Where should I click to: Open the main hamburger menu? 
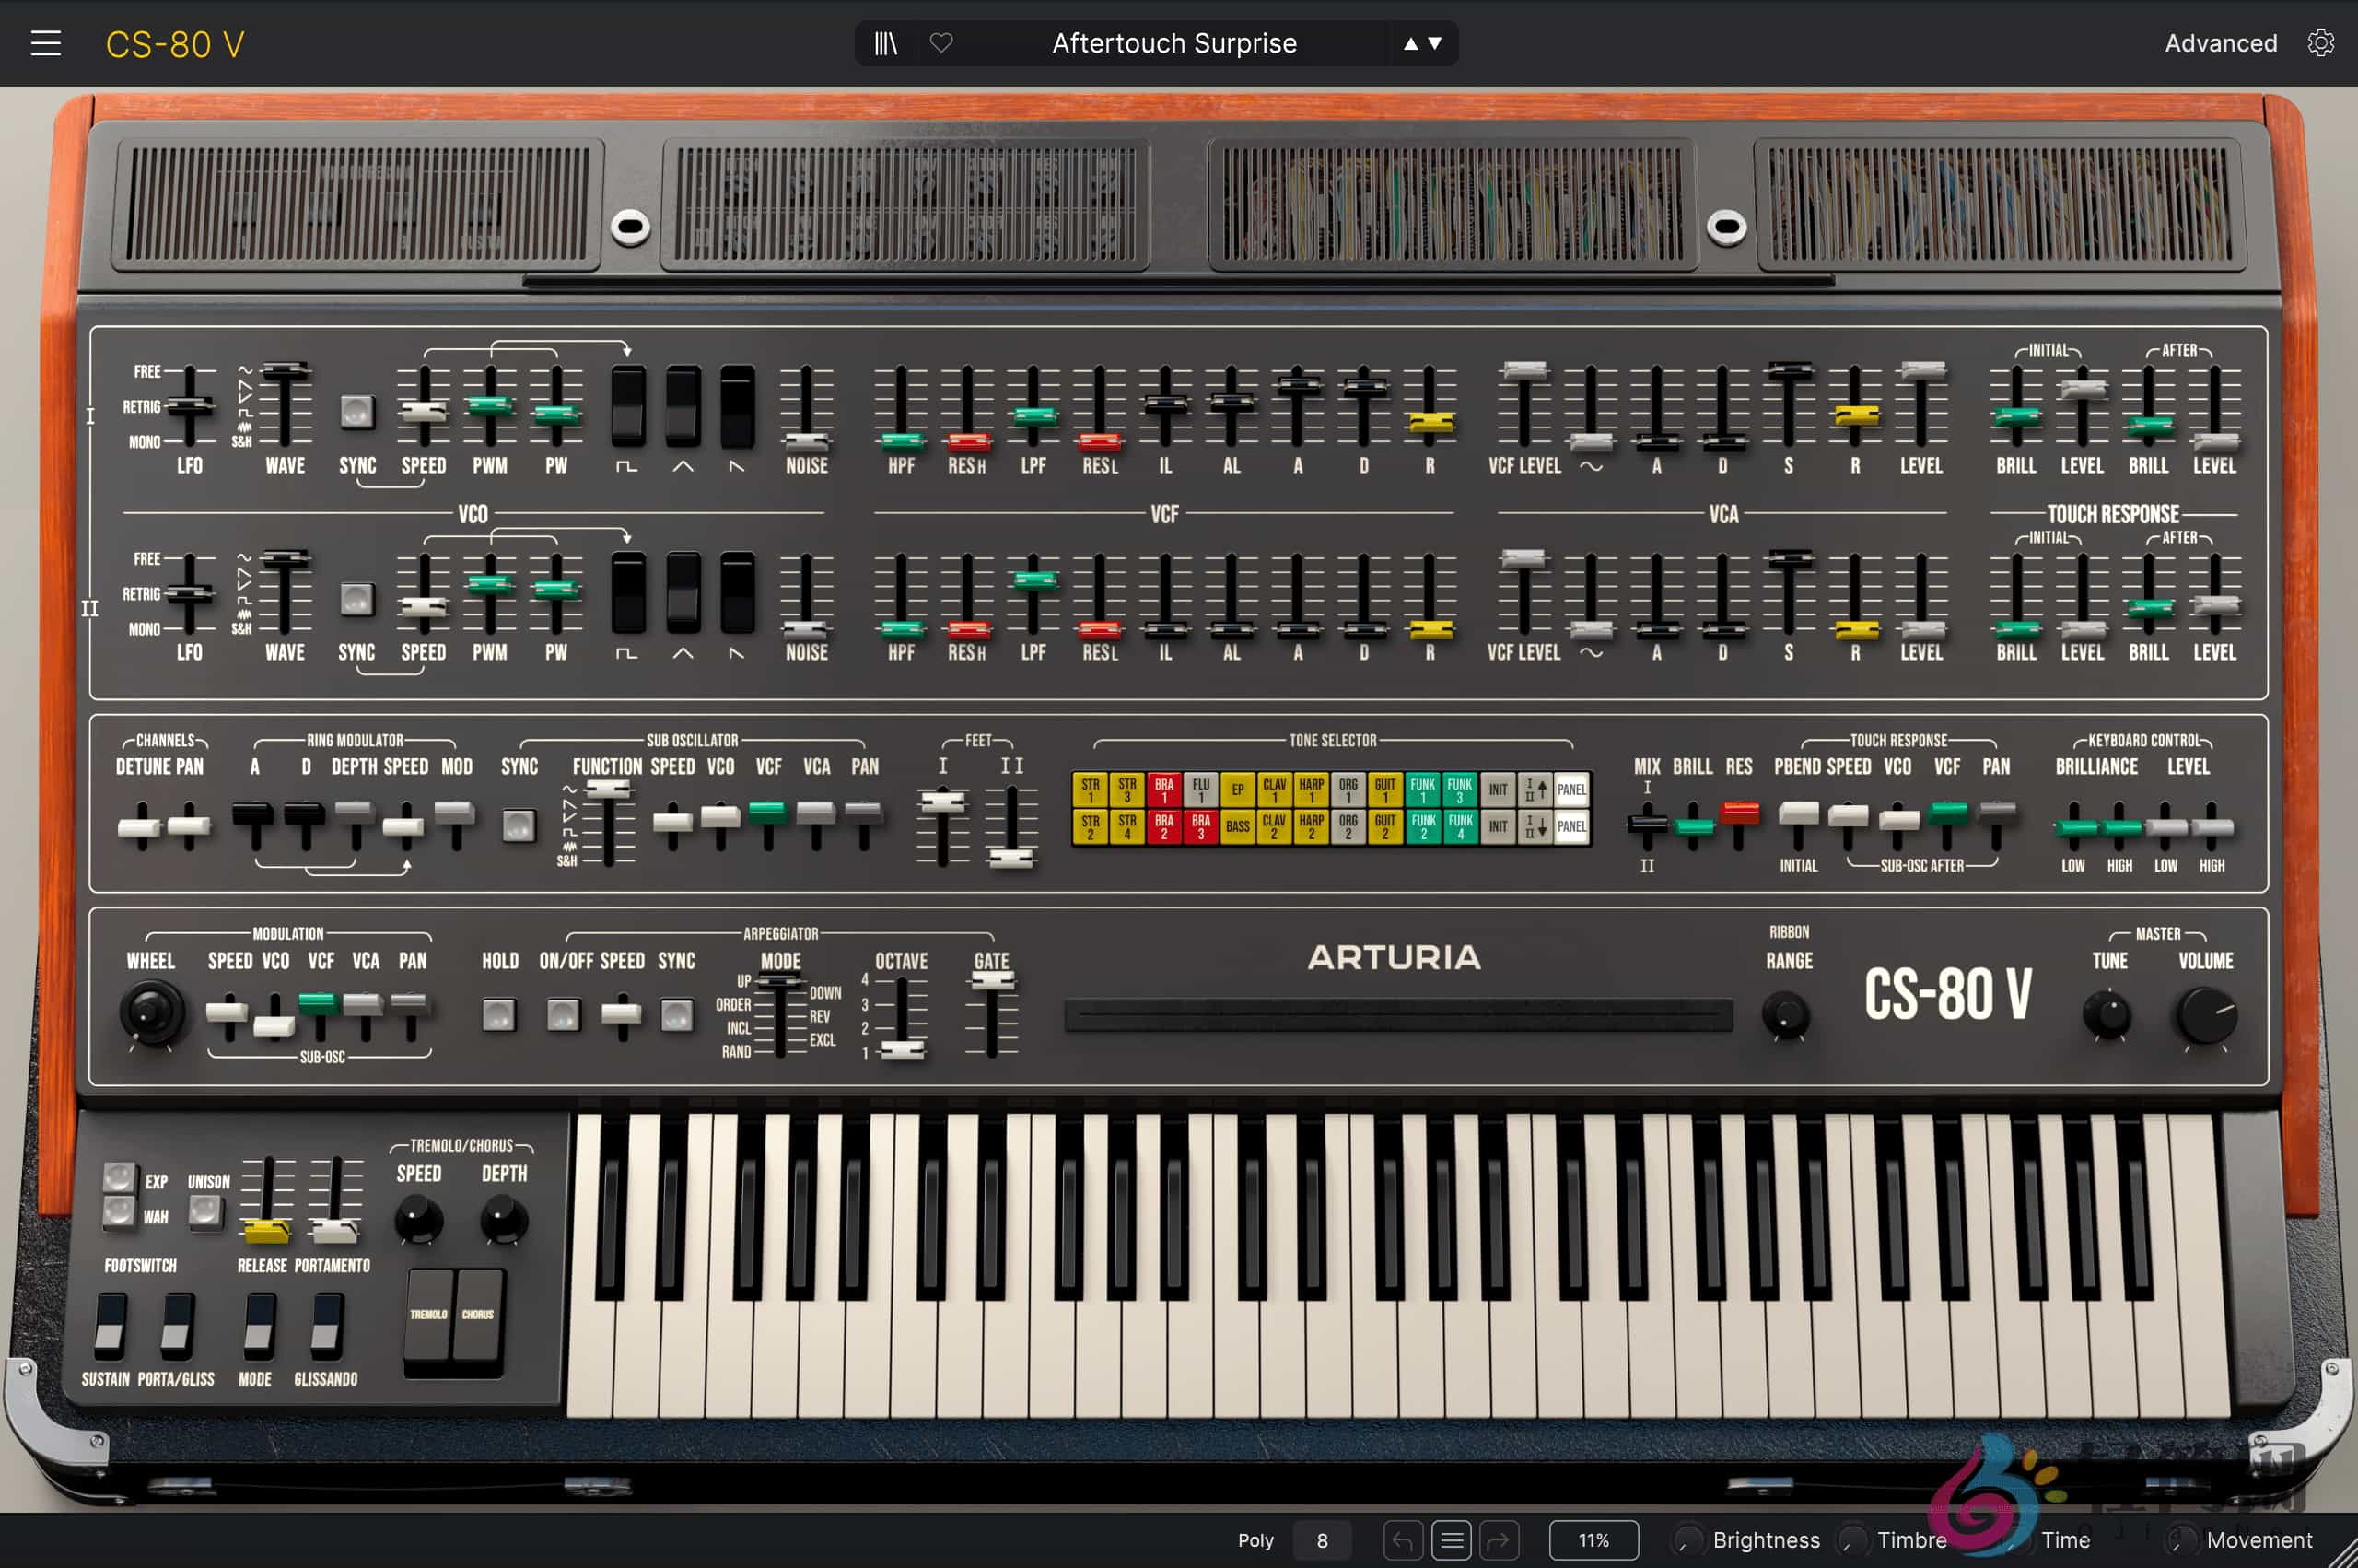(46, 42)
